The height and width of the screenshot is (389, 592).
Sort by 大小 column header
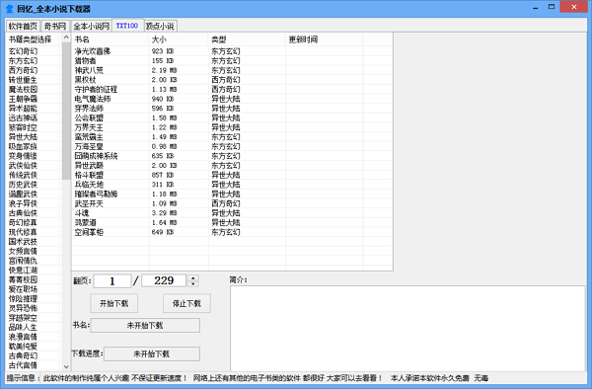[x=179, y=39]
